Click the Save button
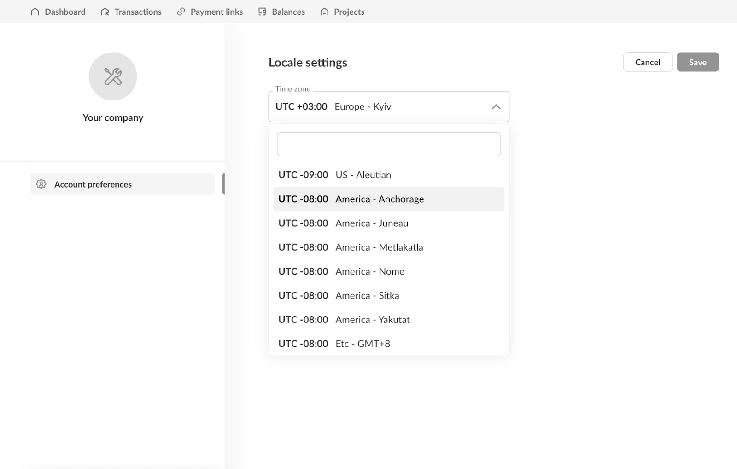737x469 pixels. [x=697, y=62]
